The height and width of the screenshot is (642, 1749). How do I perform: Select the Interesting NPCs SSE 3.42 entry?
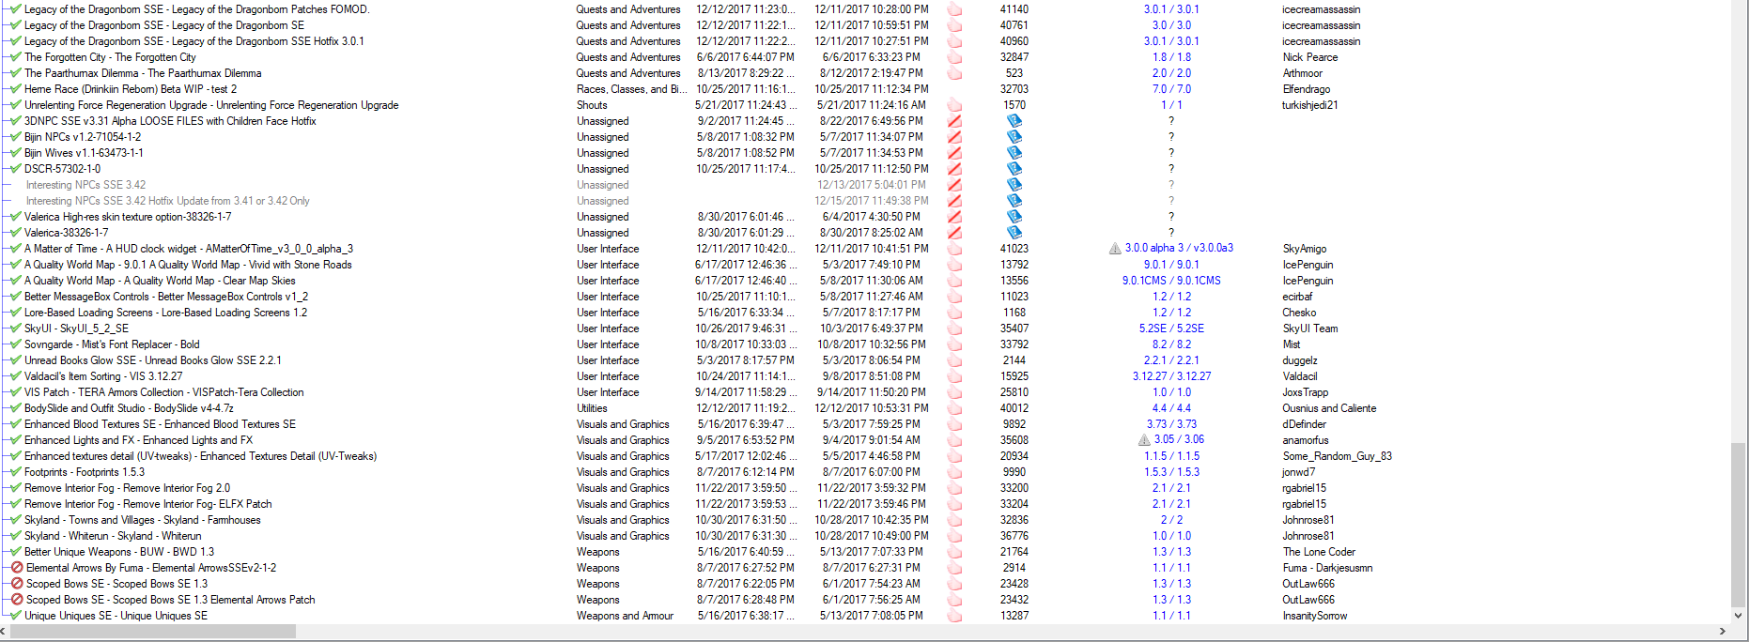[86, 185]
